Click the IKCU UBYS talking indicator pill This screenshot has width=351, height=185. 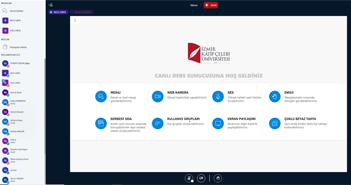[58, 12]
